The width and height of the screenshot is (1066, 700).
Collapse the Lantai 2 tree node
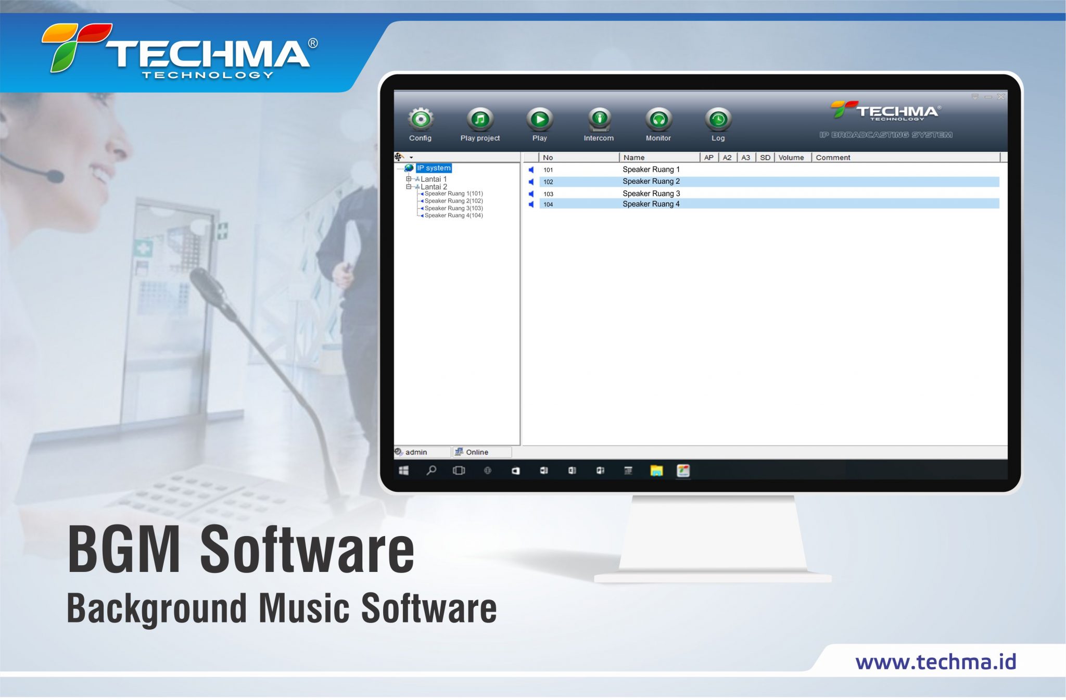[x=409, y=186]
